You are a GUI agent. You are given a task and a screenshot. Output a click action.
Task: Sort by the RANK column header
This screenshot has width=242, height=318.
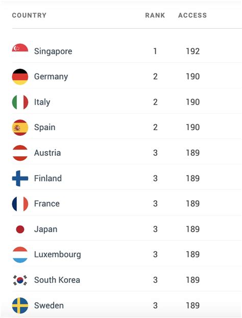[x=155, y=15]
